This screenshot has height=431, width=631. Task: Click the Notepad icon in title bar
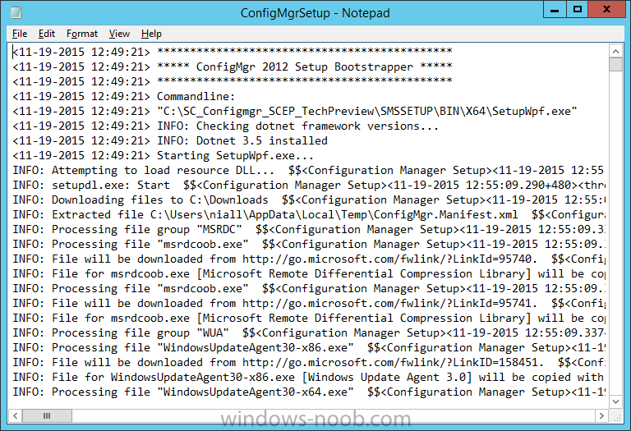(x=16, y=12)
